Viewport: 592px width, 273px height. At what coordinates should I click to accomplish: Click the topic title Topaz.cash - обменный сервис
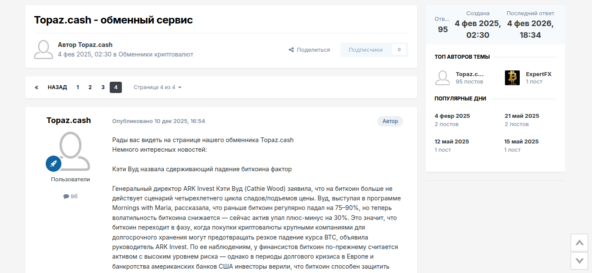pyautogui.click(x=113, y=20)
